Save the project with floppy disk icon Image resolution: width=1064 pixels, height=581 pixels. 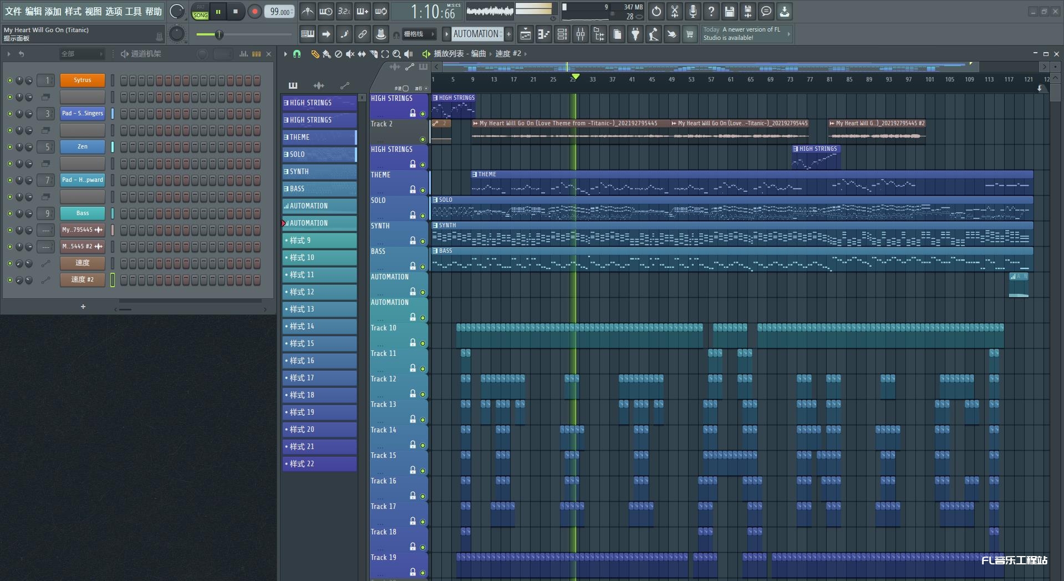click(730, 11)
